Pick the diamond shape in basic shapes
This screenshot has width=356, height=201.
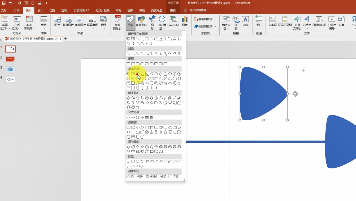click(x=161, y=74)
